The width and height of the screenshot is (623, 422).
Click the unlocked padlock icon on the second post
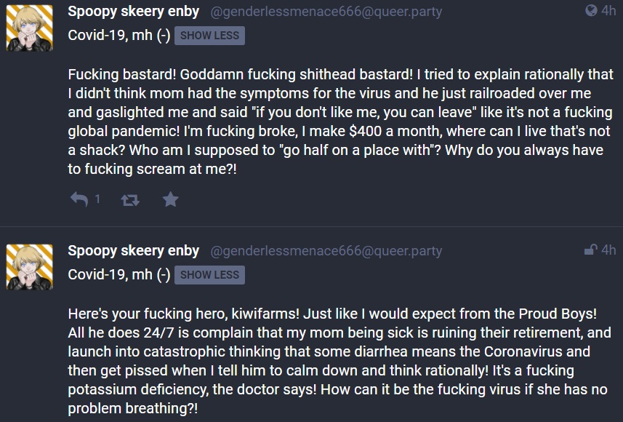click(591, 250)
